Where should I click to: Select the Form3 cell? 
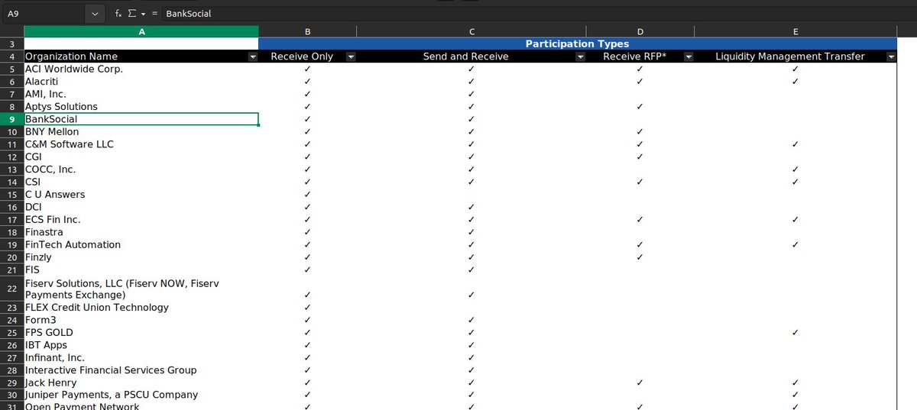tap(141, 320)
